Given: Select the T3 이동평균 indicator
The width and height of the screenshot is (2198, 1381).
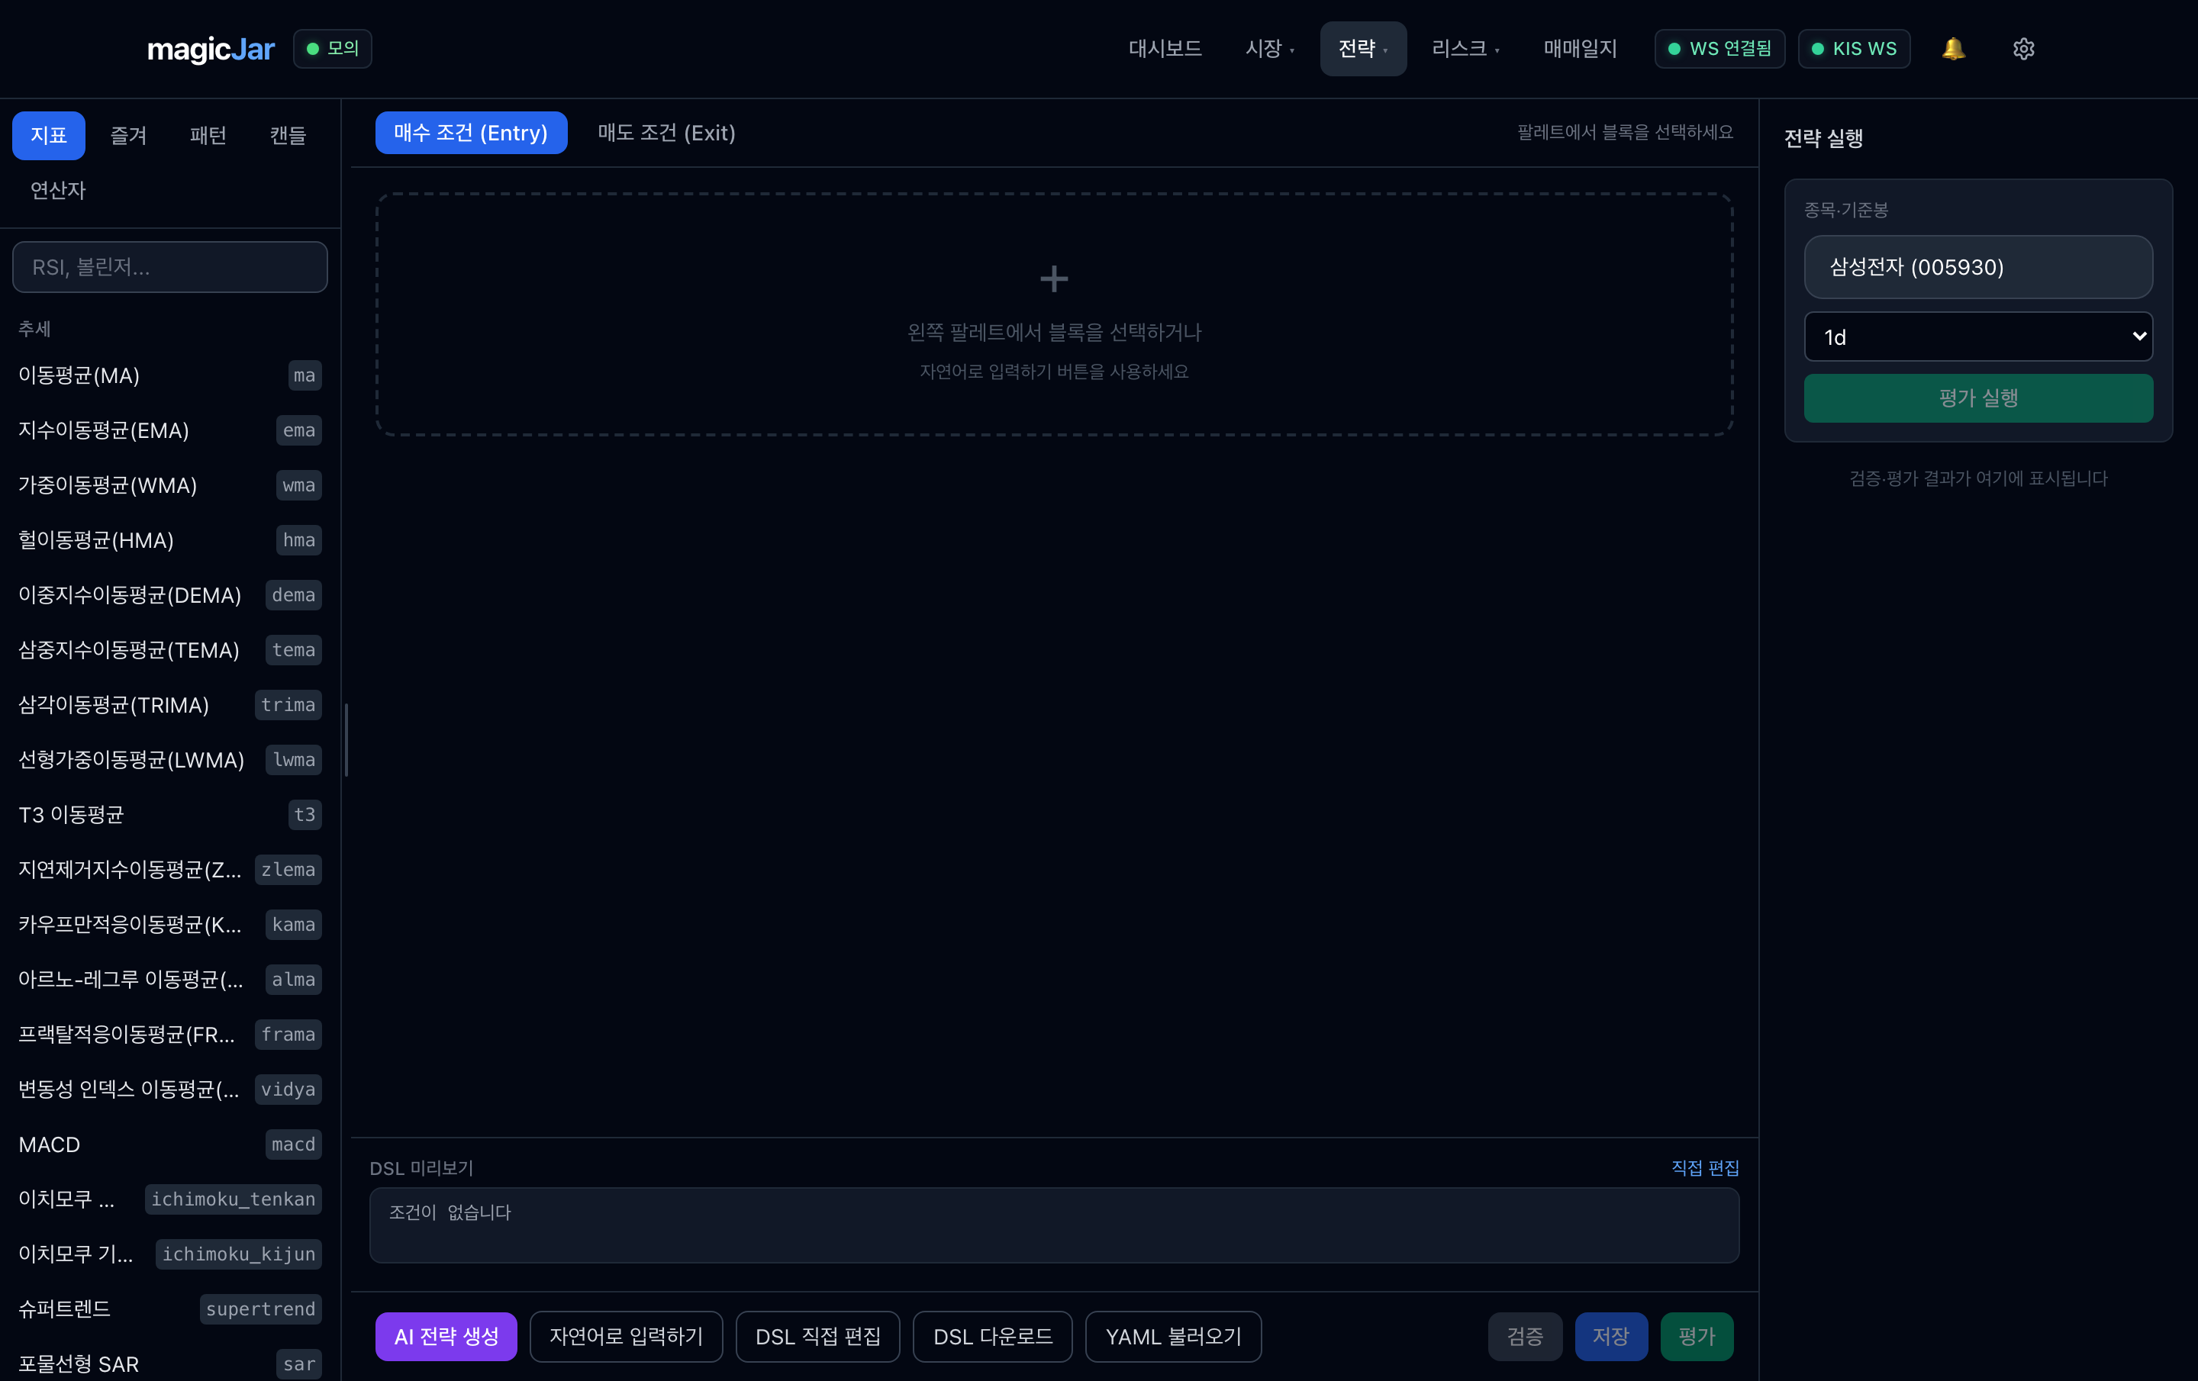Looking at the screenshot, I should (x=169, y=814).
